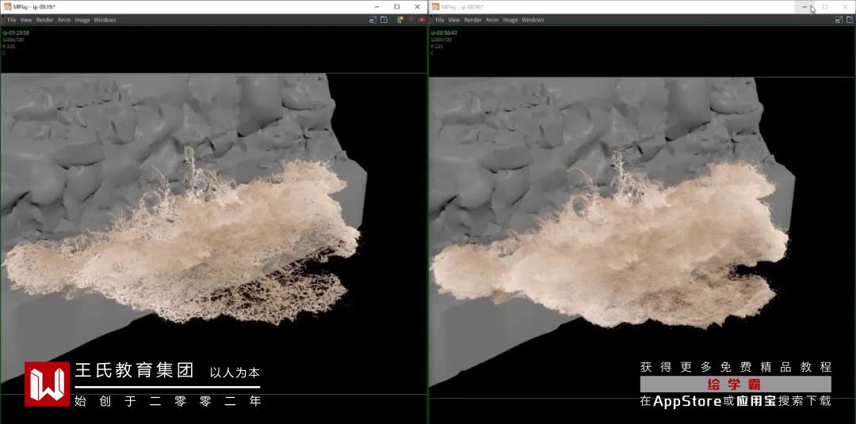Image resolution: width=856 pixels, height=424 pixels.
Task: Open the Anim menu in right MPlay window
Action: coord(492,20)
